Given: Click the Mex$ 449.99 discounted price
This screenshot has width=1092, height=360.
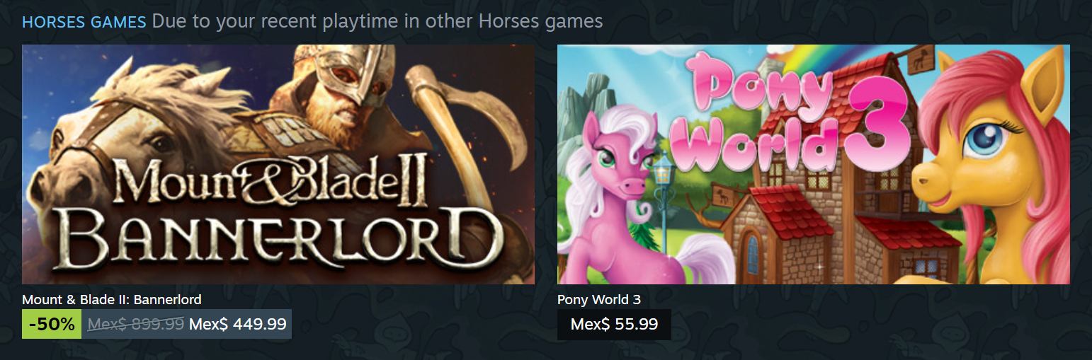Looking at the screenshot, I should [238, 324].
